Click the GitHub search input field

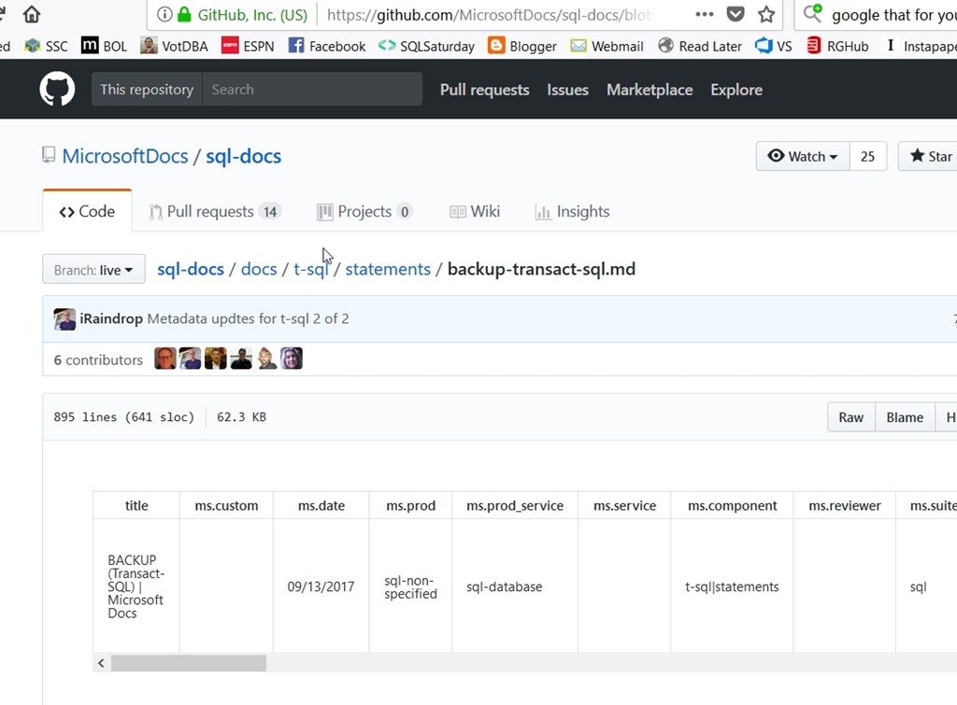312,90
